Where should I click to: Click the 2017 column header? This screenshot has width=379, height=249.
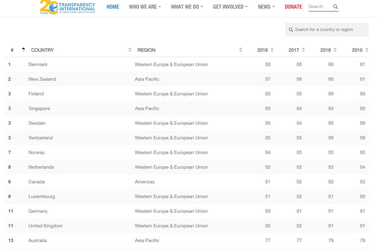tap(294, 50)
